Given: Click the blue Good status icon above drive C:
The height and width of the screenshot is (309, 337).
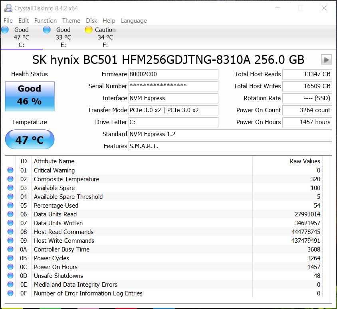Looking at the screenshot, I should 5,29.
